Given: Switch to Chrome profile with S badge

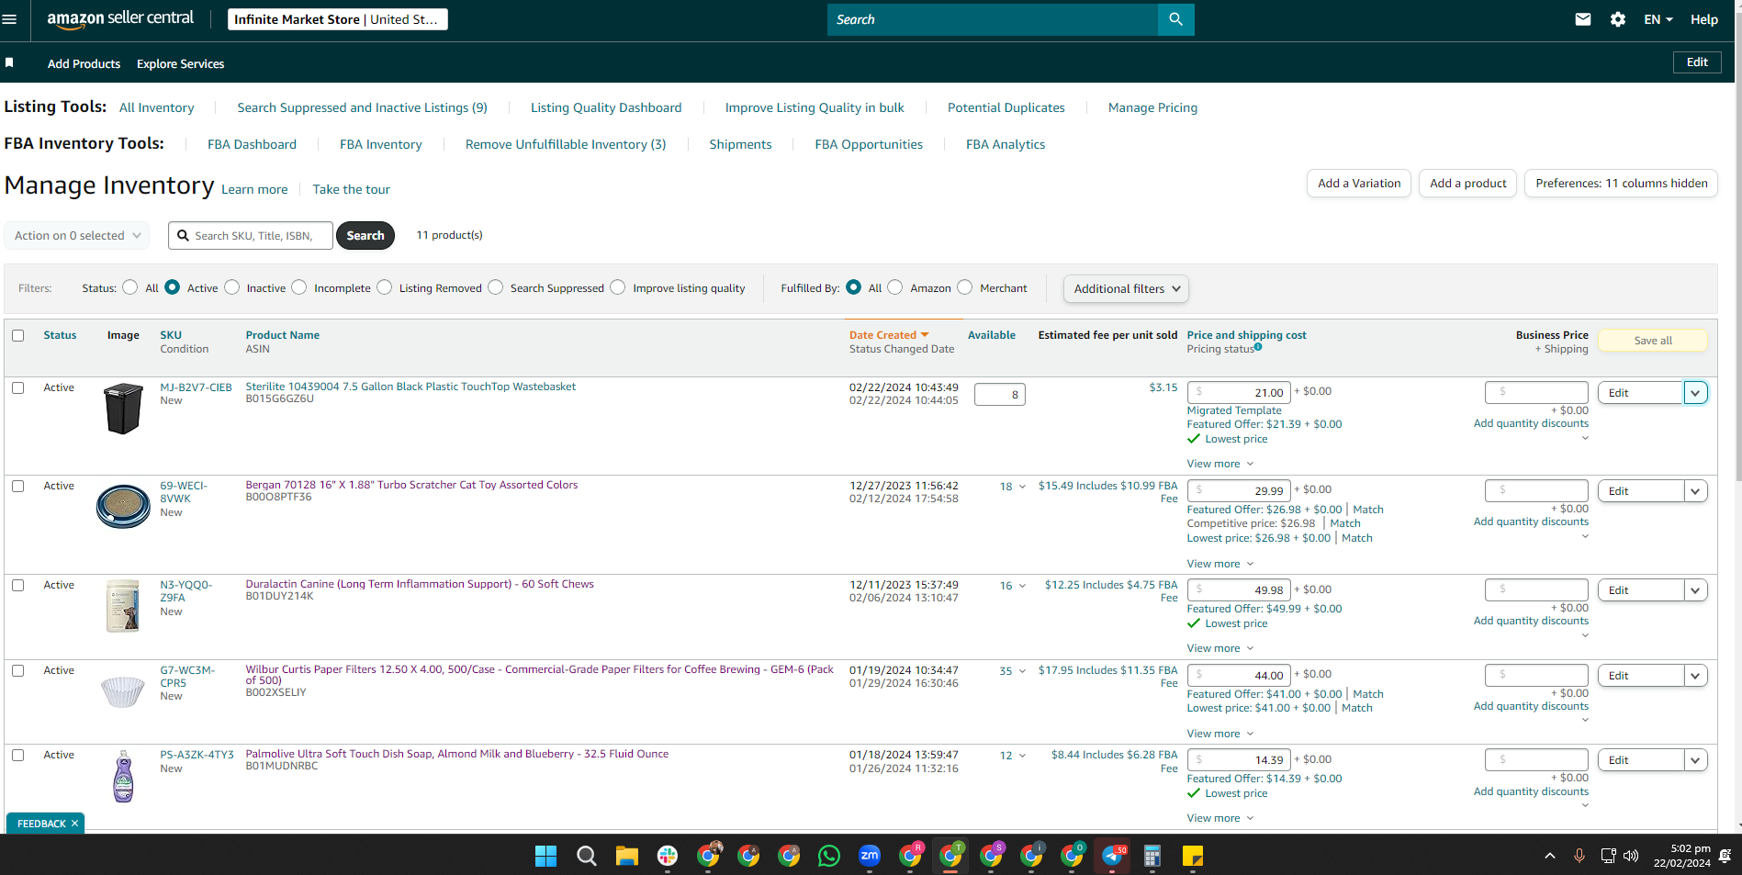Looking at the screenshot, I should [x=991, y=856].
